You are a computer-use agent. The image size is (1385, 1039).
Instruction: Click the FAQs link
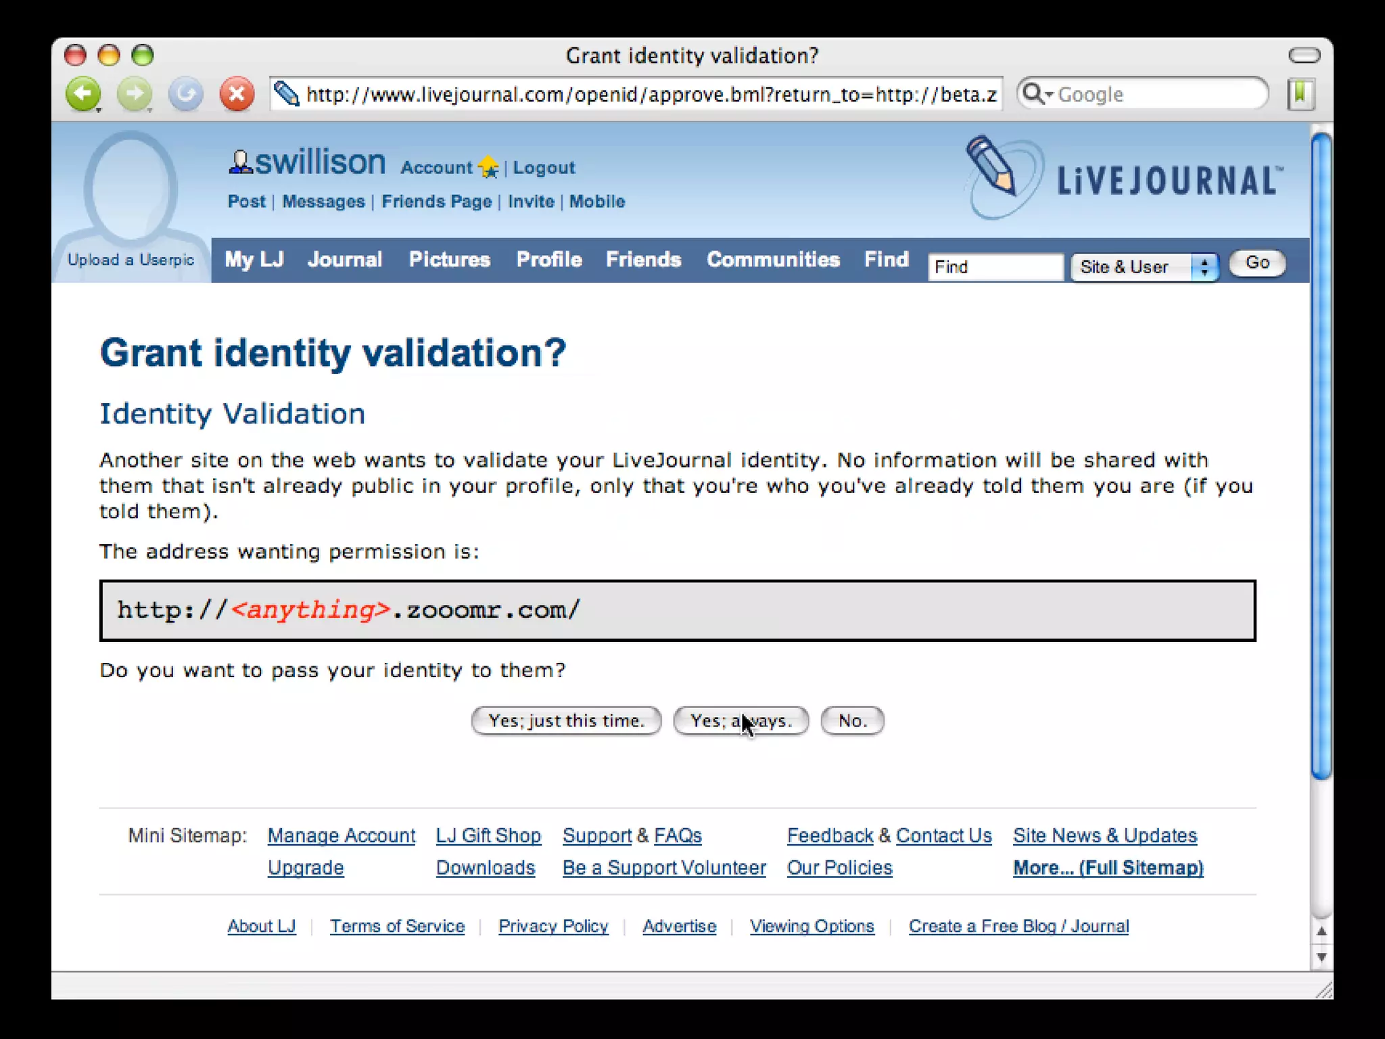click(x=678, y=836)
